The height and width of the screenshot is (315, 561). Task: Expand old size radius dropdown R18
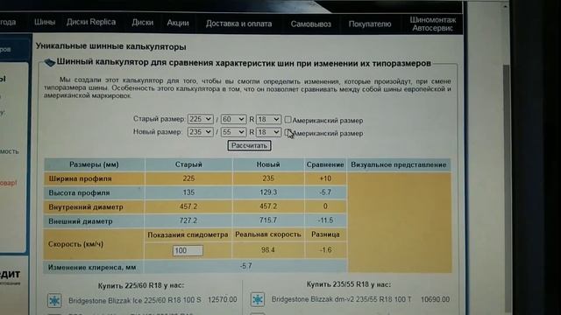point(268,119)
